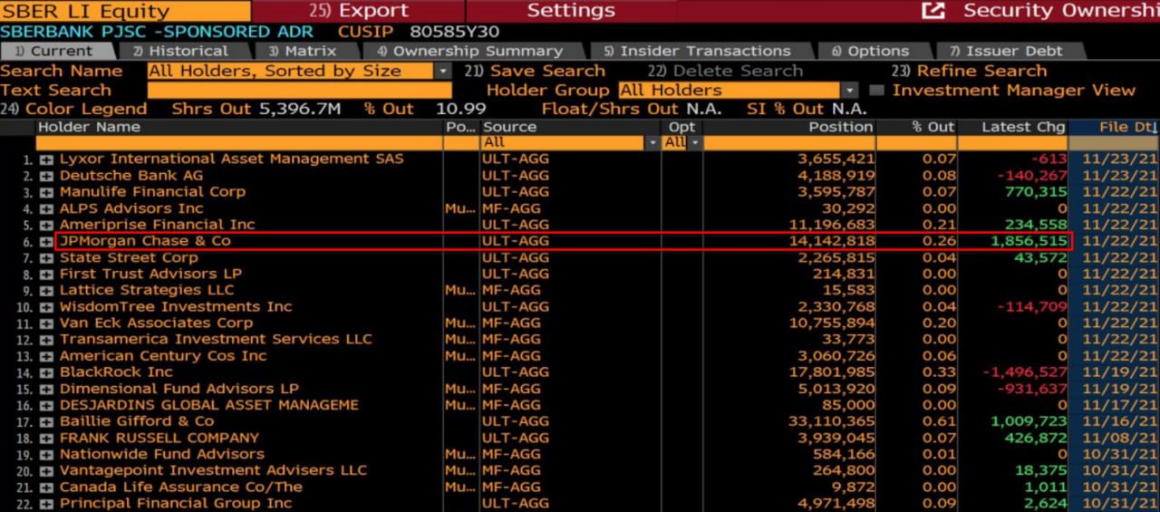Expand the State Street Corp row
Image resolution: width=1160 pixels, height=512 pixels.
tap(46, 258)
